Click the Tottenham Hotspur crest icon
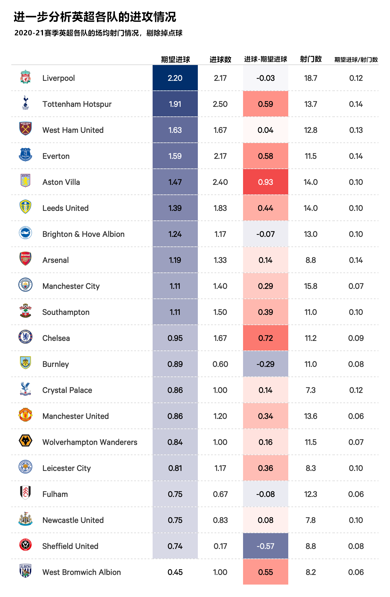The image size is (390, 597). (x=25, y=103)
